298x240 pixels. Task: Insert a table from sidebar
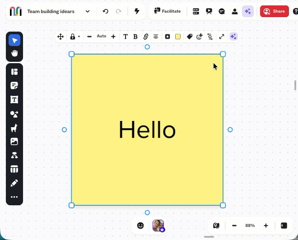[x=14, y=169]
